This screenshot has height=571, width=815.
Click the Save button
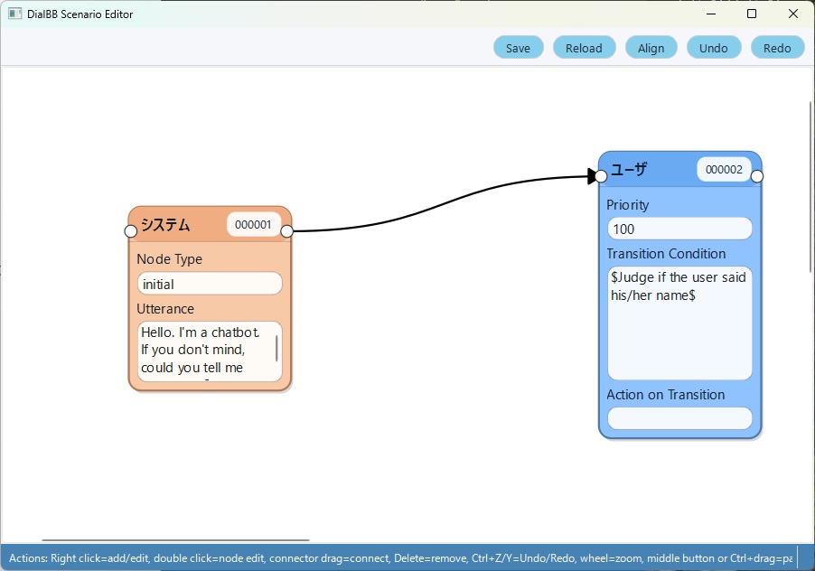point(519,48)
